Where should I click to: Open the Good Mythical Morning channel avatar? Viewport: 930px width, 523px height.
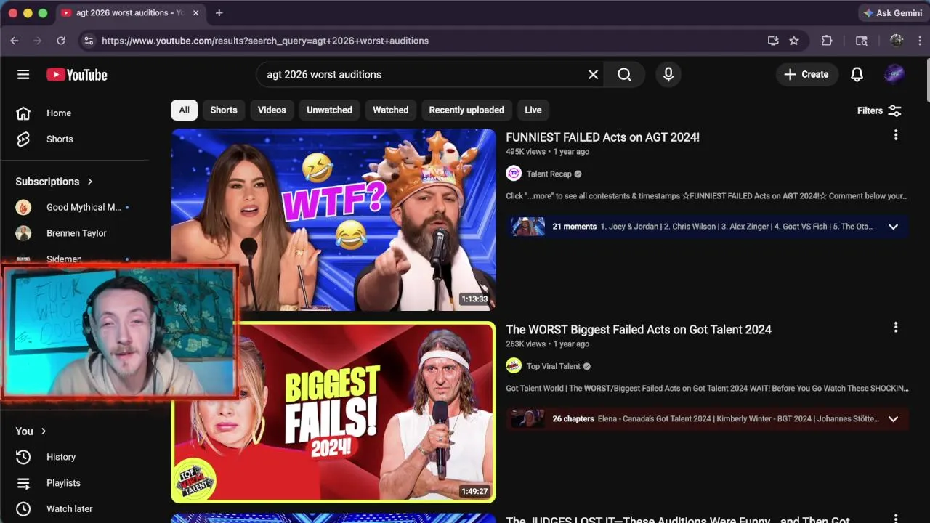23,207
